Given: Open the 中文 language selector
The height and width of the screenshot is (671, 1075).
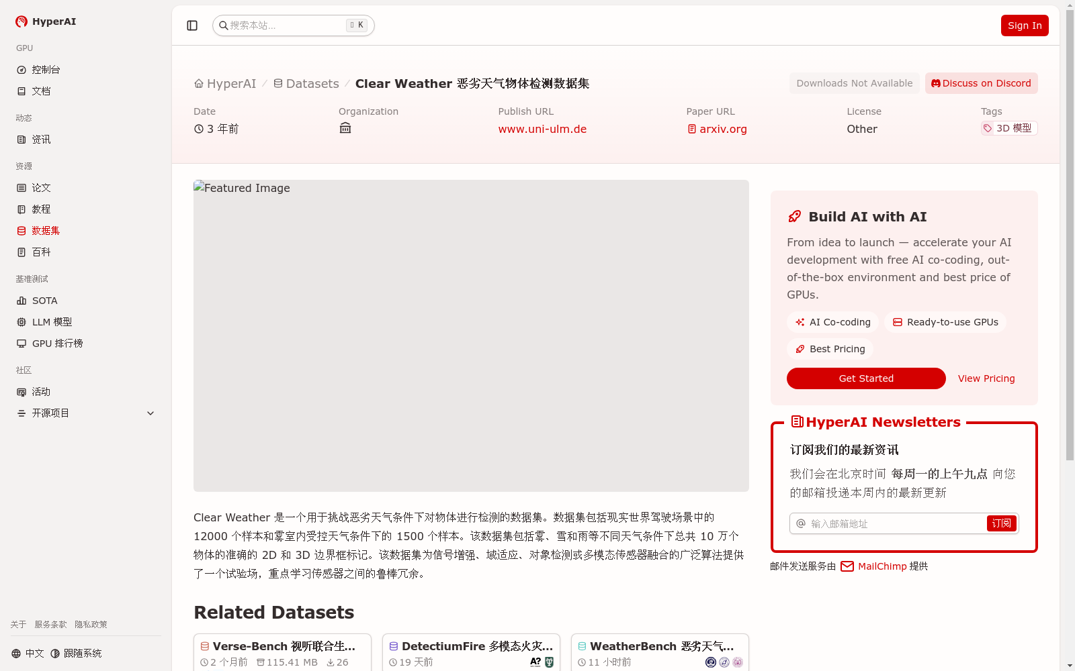Looking at the screenshot, I should coord(28,654).
